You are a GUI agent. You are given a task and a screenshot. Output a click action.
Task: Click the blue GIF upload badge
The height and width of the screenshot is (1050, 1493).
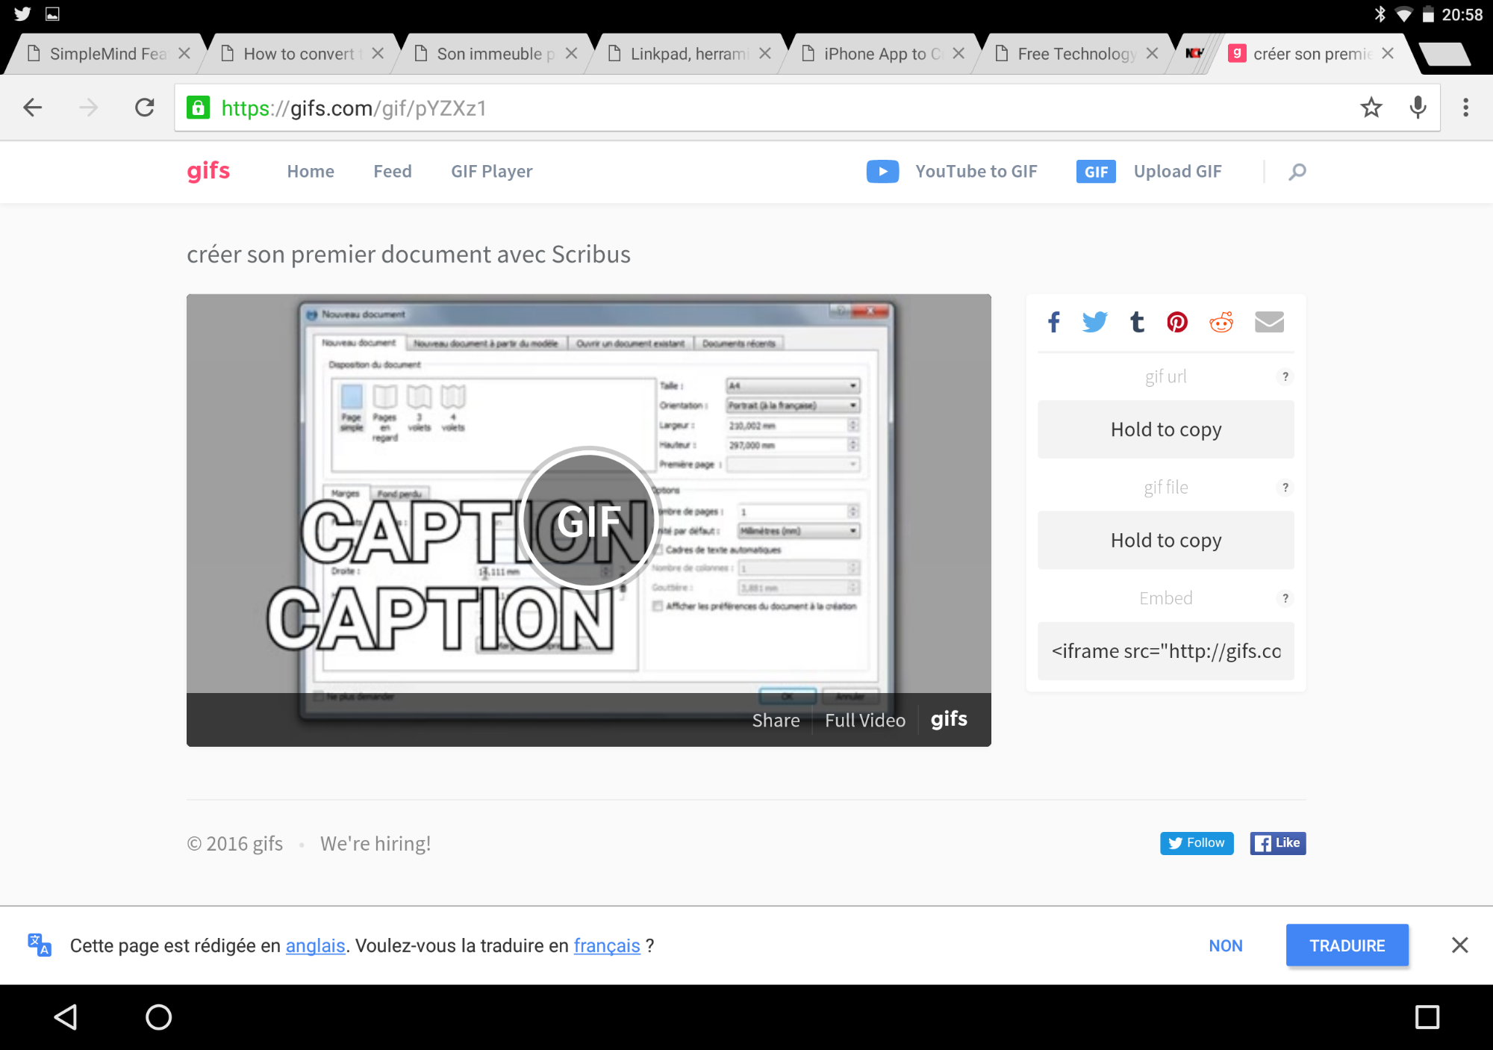click(1096, 172)
